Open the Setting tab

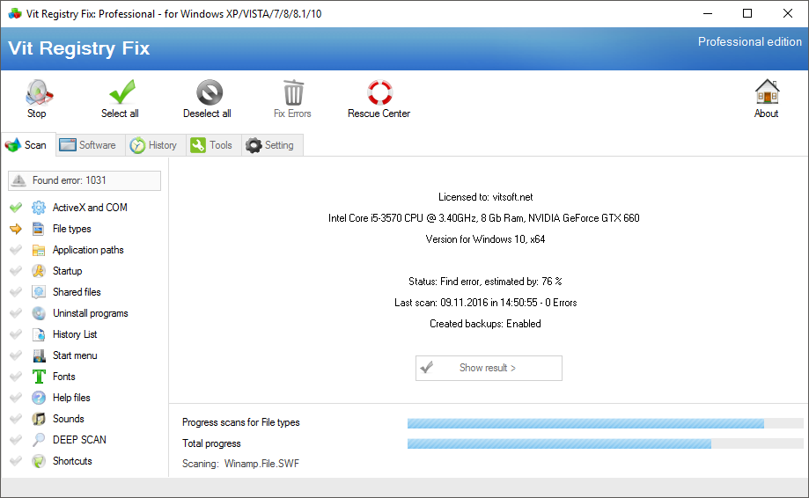click(x=270, y=145)
